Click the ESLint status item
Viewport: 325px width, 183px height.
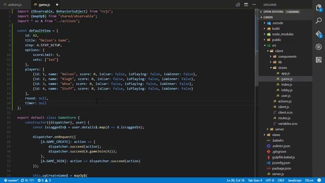tap(309, 180)
